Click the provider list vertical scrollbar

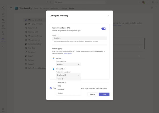click(145, 44)
